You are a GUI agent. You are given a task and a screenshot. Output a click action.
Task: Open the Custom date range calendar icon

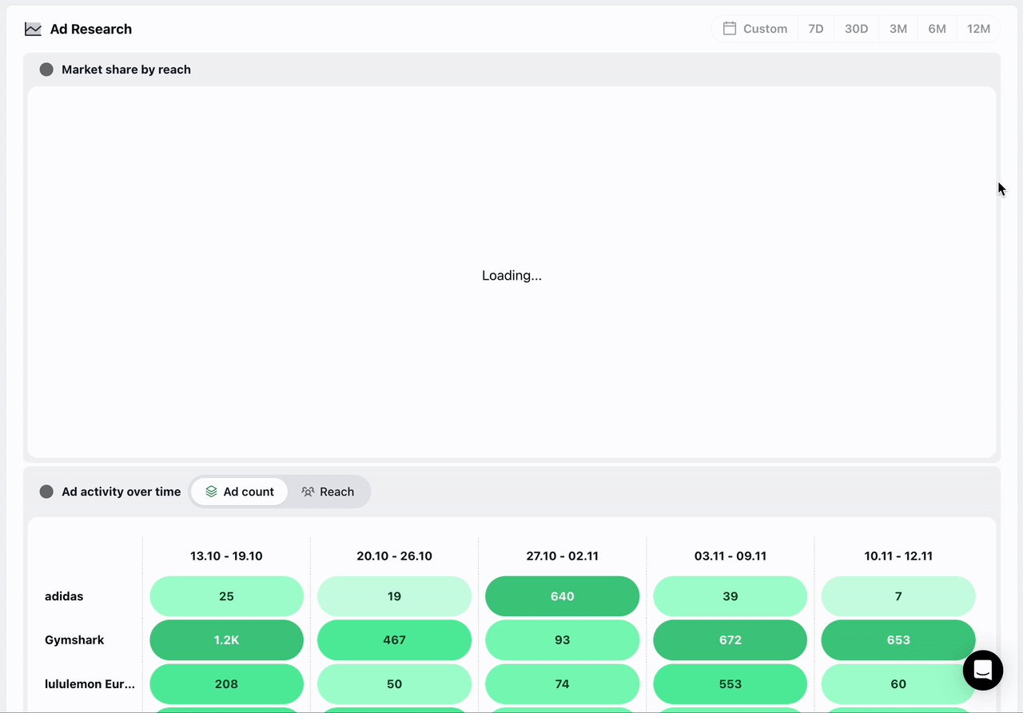point(729,29)
